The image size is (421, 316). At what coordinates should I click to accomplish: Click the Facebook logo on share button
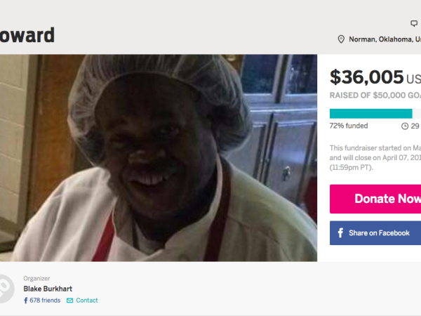340,232
